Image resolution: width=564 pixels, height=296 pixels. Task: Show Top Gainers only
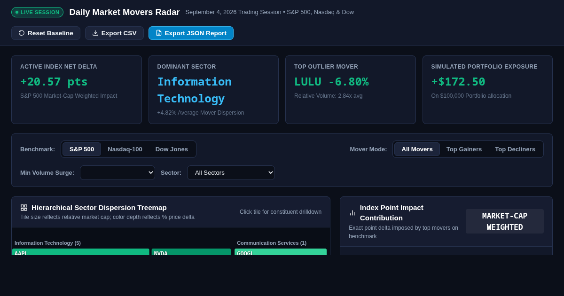(464, 149)
